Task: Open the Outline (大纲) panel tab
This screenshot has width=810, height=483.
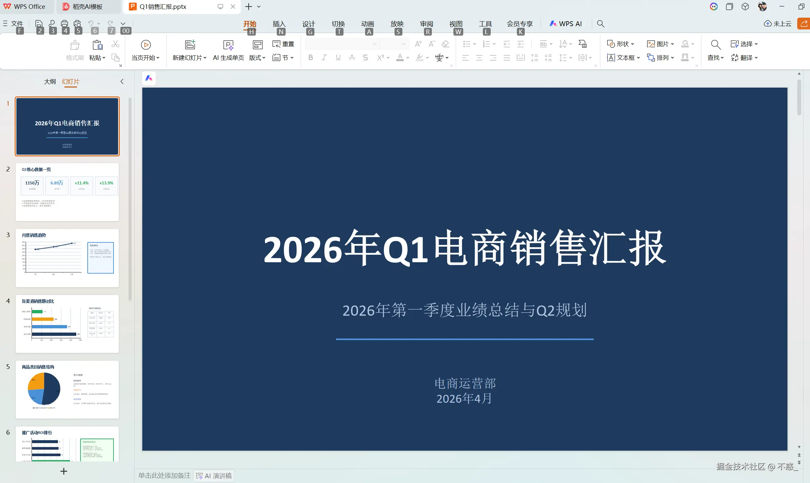Action: pyautogui.click(x=50, y=81)
